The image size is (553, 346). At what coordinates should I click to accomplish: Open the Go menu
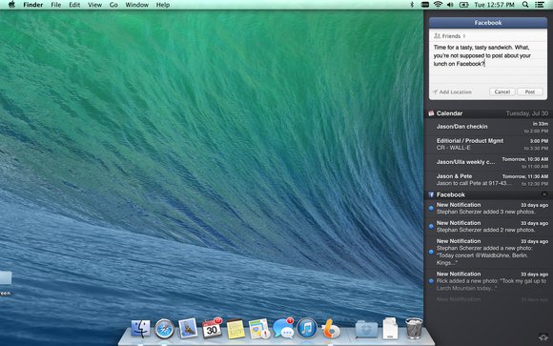click(x=113, y=5)
